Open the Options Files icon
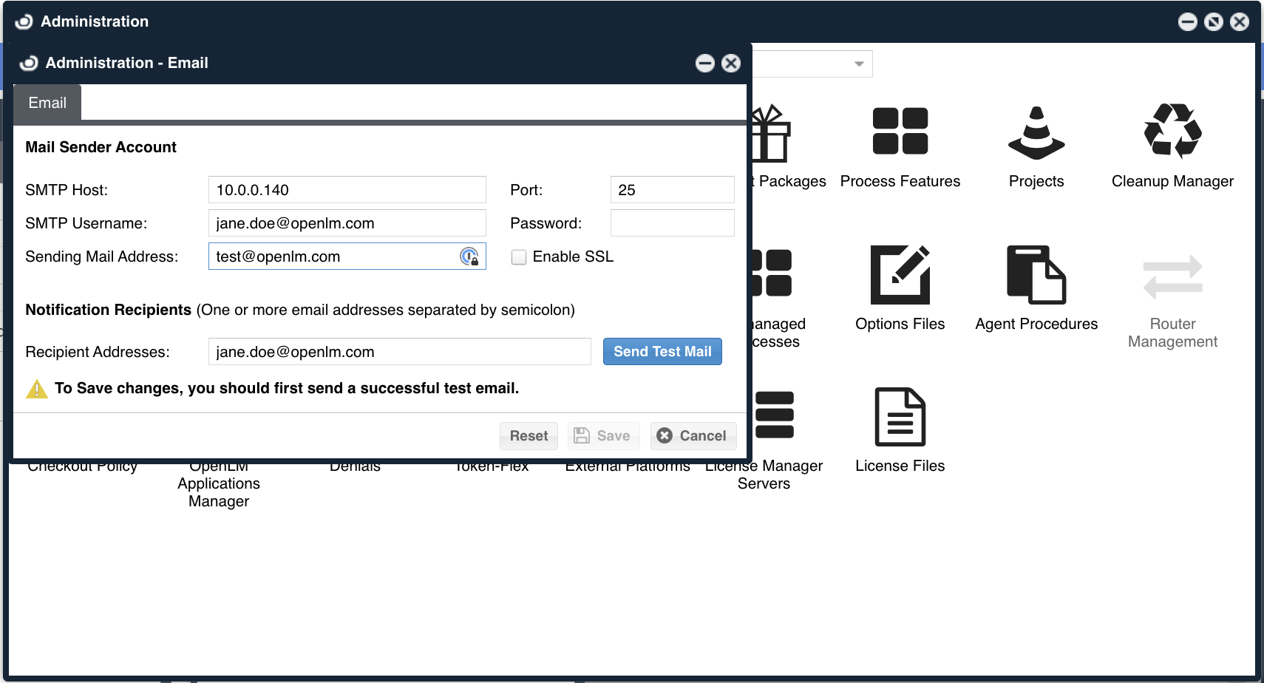 click(900, 275)
